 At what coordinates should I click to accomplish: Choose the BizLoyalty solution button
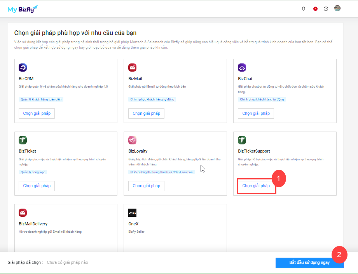147,186
